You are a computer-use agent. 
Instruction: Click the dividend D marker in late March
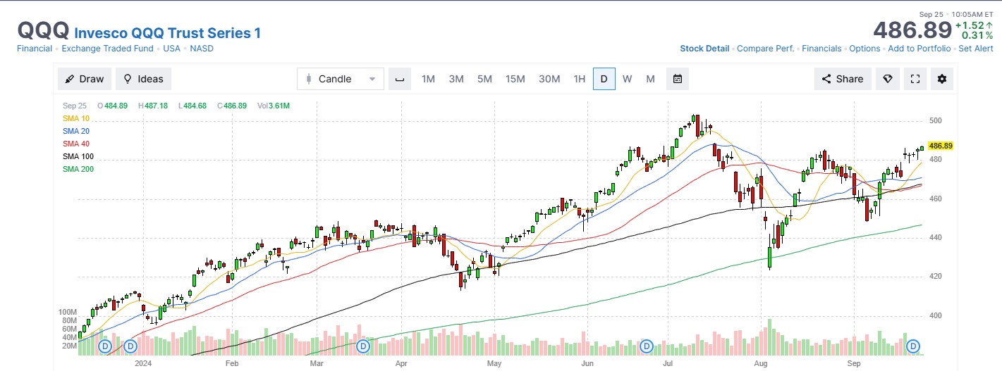tap(363, 346)
